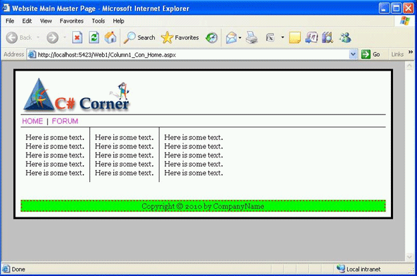Click the Back navigation button

point(19,38)
